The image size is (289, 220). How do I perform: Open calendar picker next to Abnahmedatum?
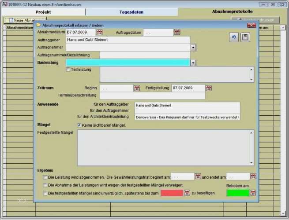pyautogui.click(x=99, y=32)
